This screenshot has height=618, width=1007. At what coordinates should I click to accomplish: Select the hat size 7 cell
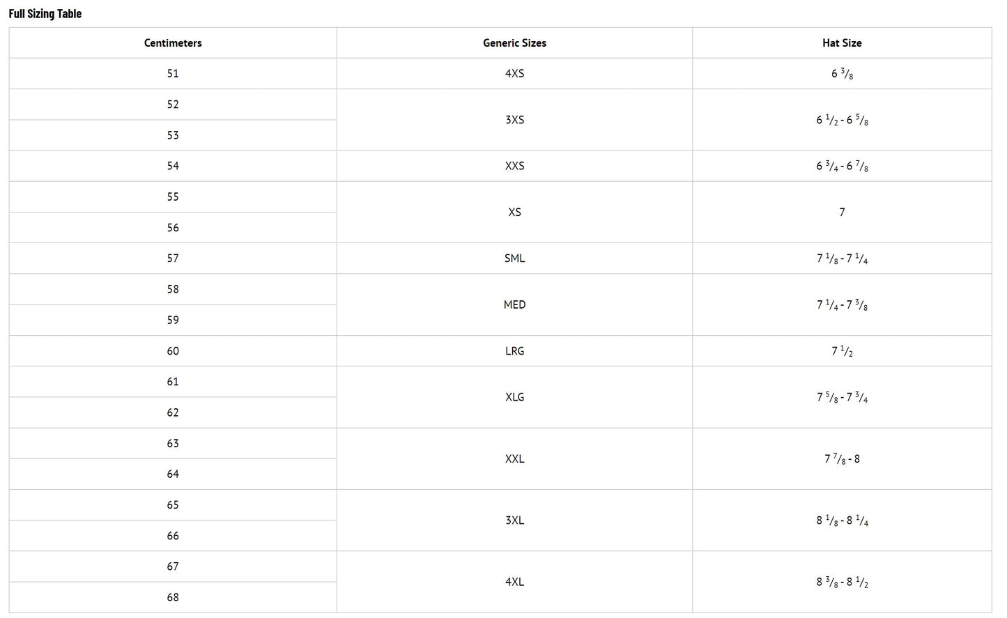coord(842,213)
